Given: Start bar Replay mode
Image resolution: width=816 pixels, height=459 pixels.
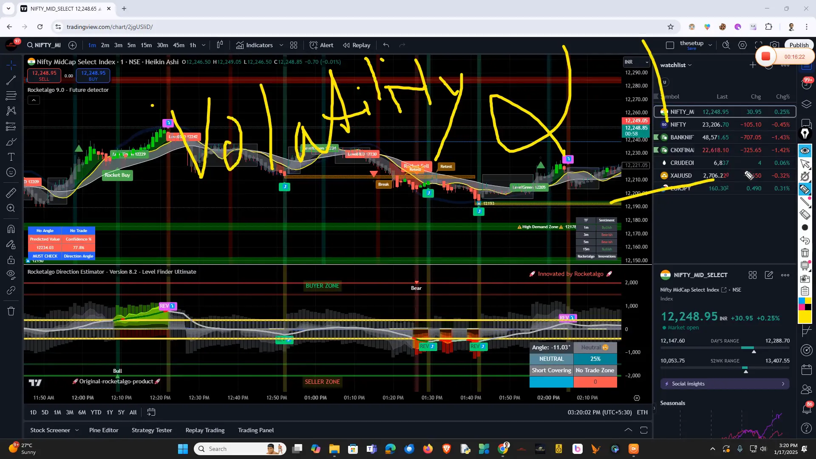Looking at the screenshot, I should coord(357,45).
